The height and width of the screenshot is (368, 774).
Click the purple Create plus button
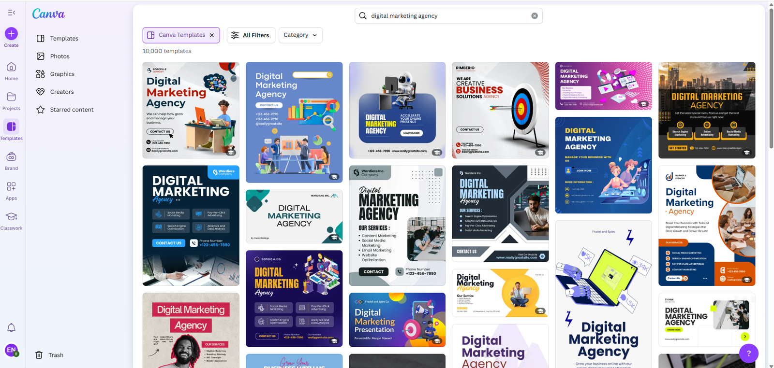(12, 34)
